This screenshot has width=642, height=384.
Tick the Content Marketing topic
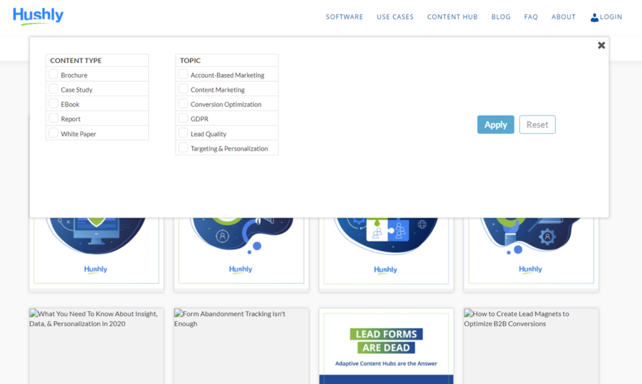183,88
